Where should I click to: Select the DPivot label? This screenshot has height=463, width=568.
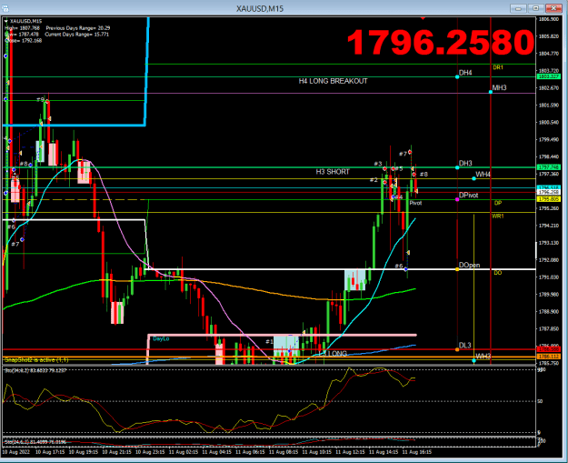[468, 195]
